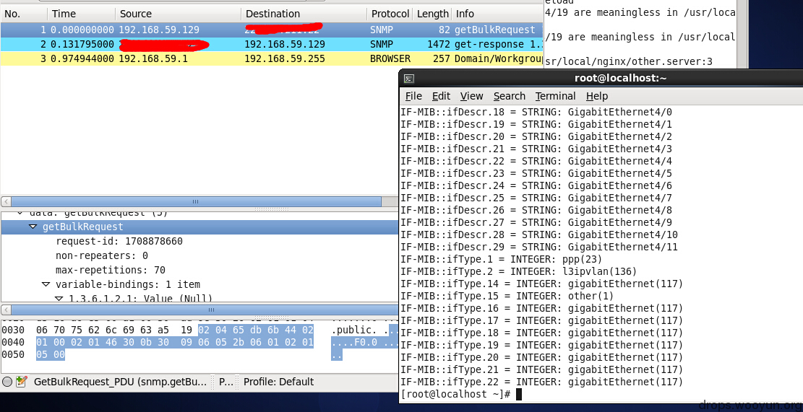Click the expert info circle in status bar
The image size is (803, 412).
[x=7, y=382]
